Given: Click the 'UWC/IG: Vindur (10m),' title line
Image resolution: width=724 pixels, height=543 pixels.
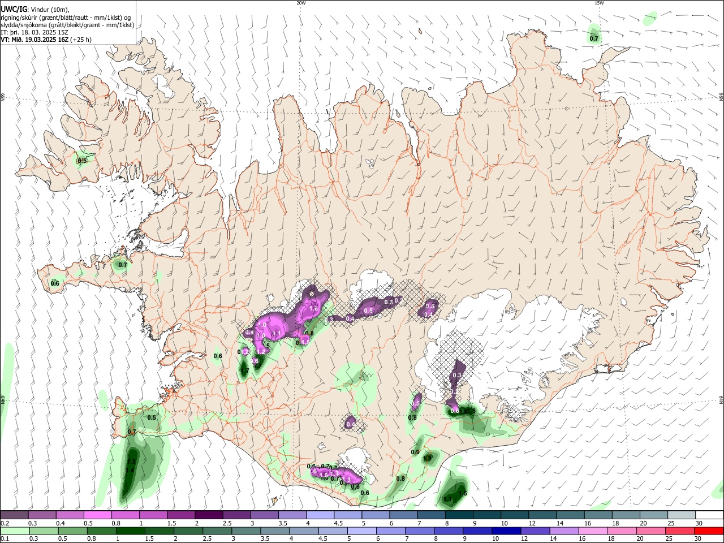Looking at the screenshot, I should point(35,9).
